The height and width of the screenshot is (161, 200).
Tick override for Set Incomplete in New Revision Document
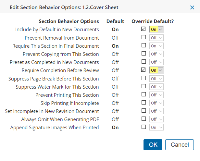click(144, 111)
